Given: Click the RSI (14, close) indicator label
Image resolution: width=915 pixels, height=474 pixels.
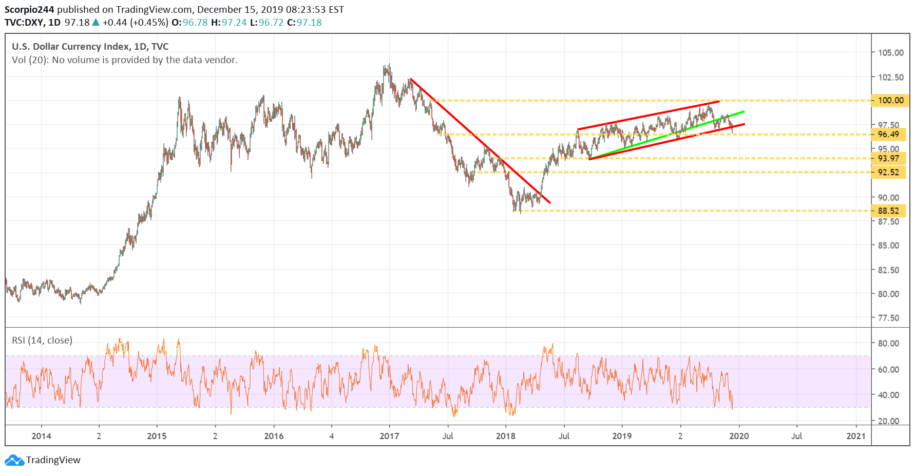Looking at the screenshot, I should coord(42,340).
